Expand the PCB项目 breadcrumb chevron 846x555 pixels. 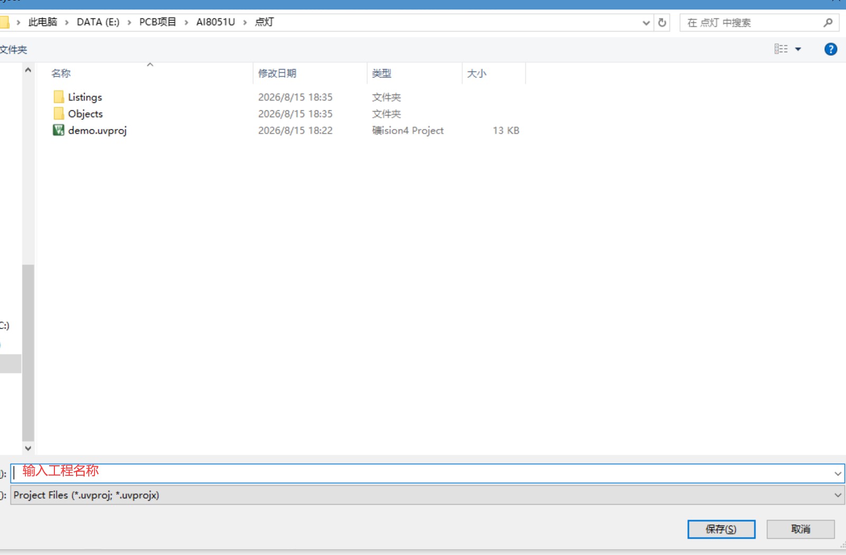186,22
